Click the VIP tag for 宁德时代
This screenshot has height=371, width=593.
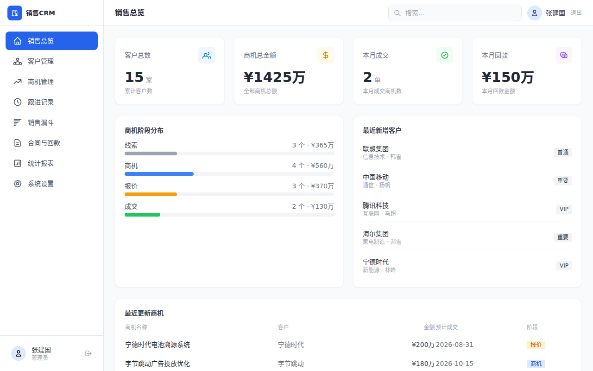(564, 266)
